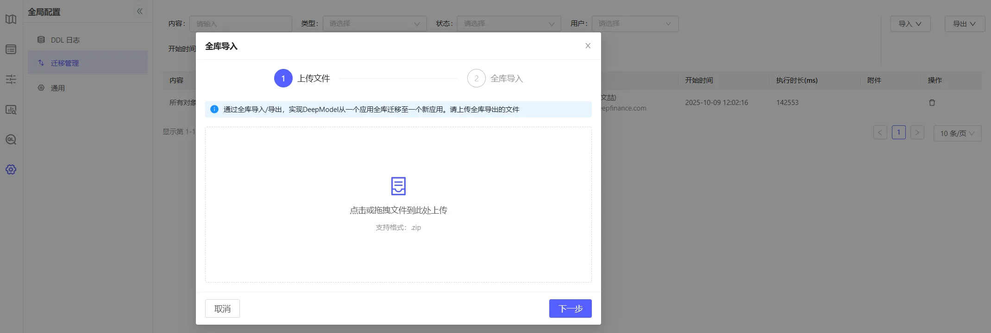Open the chart search icon in sidebar
Screen dimensions: 991x333
[x=11, y=110]
